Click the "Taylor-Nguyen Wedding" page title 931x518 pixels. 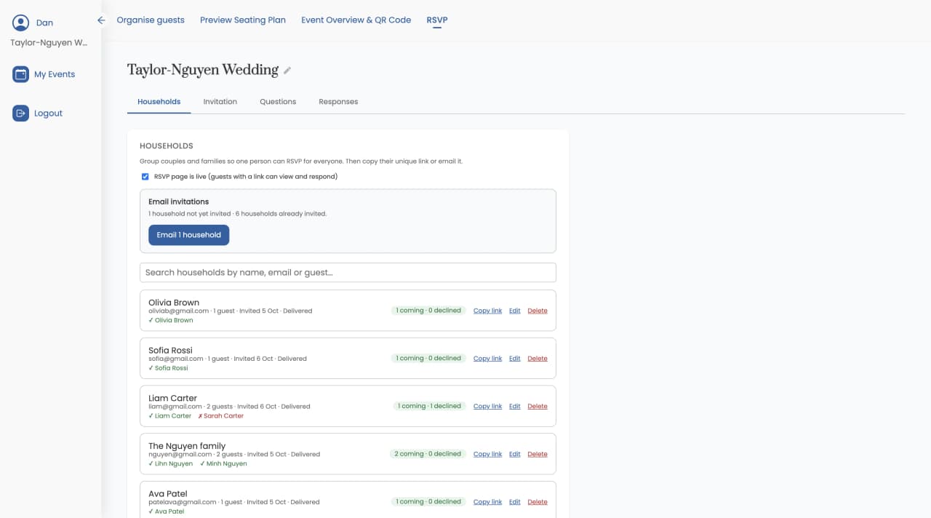(203, 70)
